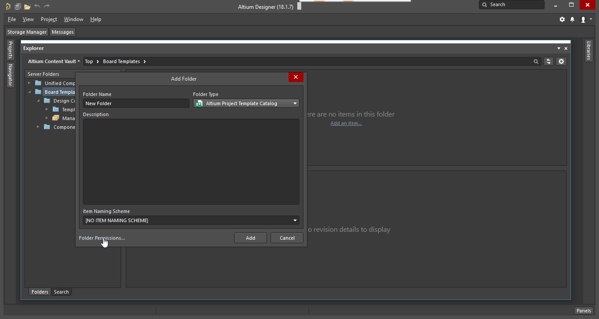Switch to the Search tab
The width and height of the screenshot is (599, 319).
click(x=61, y=292)
